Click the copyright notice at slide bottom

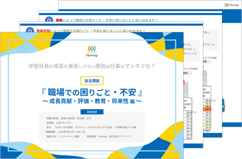92,154
